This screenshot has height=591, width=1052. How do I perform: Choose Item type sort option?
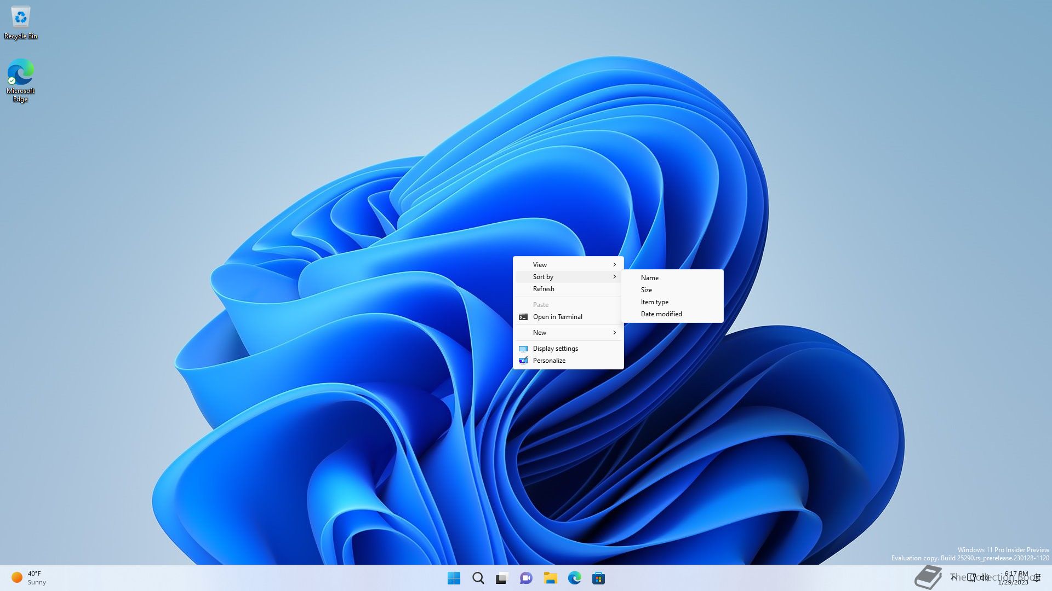[x=654, y=302]
